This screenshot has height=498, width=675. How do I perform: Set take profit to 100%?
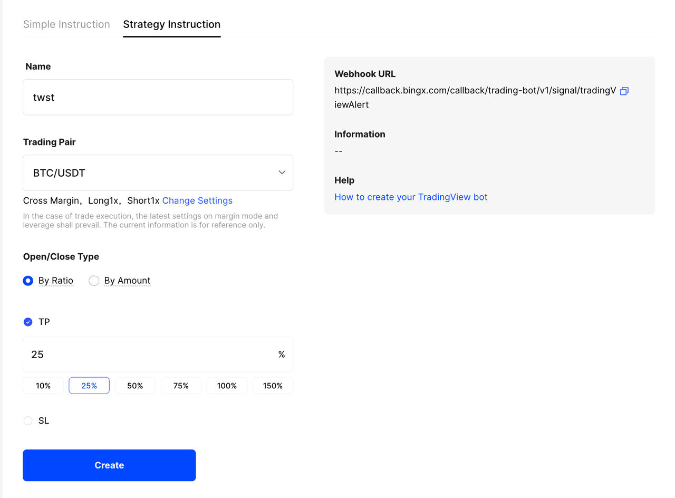[227, 386]
